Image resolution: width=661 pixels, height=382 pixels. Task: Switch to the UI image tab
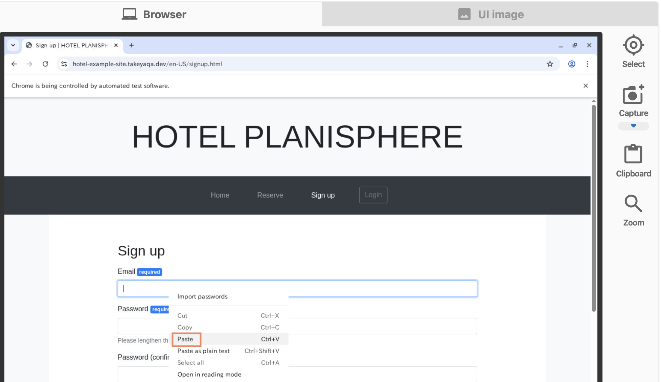[x=490, y=14]
